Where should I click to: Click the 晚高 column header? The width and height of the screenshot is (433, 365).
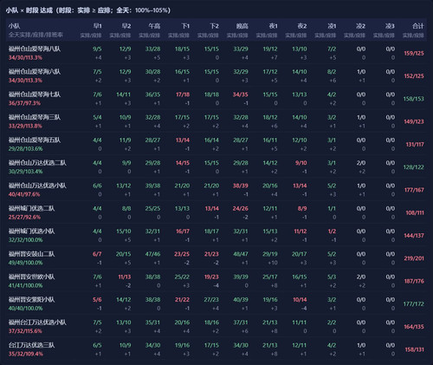(x=242, y=26)
